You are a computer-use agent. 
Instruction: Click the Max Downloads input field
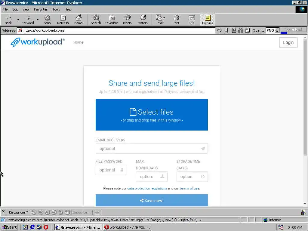[x=152, y=177]
